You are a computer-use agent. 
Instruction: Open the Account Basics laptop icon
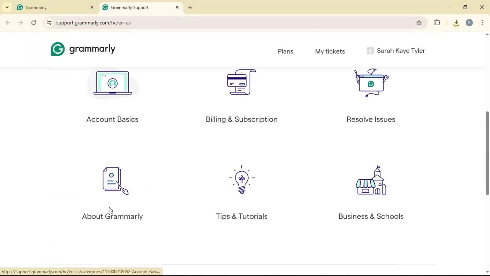(x=113, y=83)
